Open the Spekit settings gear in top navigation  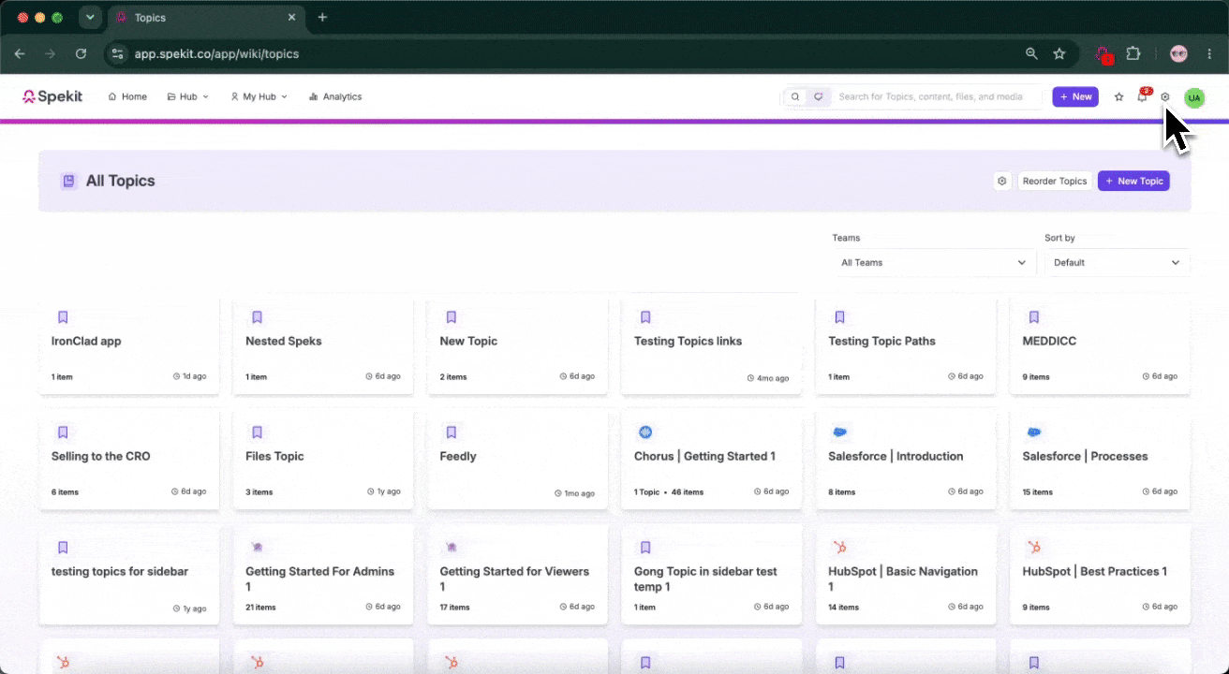coord(1165,96)
